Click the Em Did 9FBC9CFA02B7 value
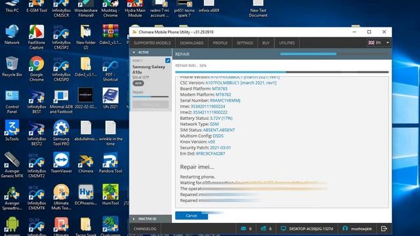420x236 pixels. point(210,153)
